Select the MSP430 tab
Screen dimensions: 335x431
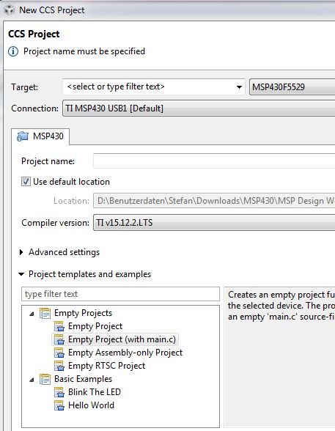(40, 136)
